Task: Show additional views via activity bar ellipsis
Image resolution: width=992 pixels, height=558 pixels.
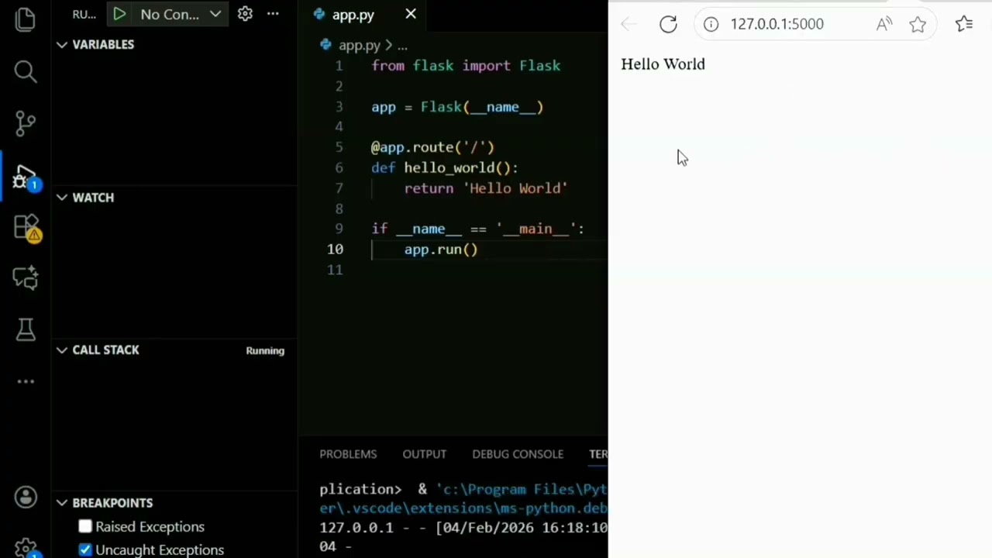Action: point(26,381)
